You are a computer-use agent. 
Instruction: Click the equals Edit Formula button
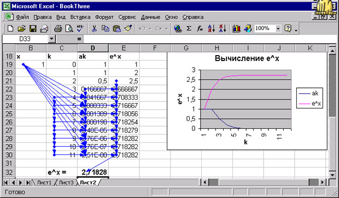(x=79, y=39)
